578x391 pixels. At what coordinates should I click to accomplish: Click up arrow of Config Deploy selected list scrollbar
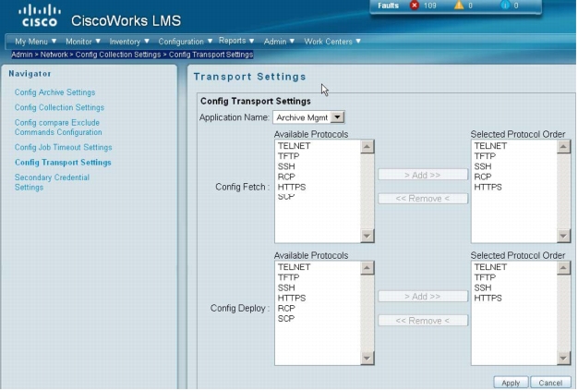click(563, 268)
